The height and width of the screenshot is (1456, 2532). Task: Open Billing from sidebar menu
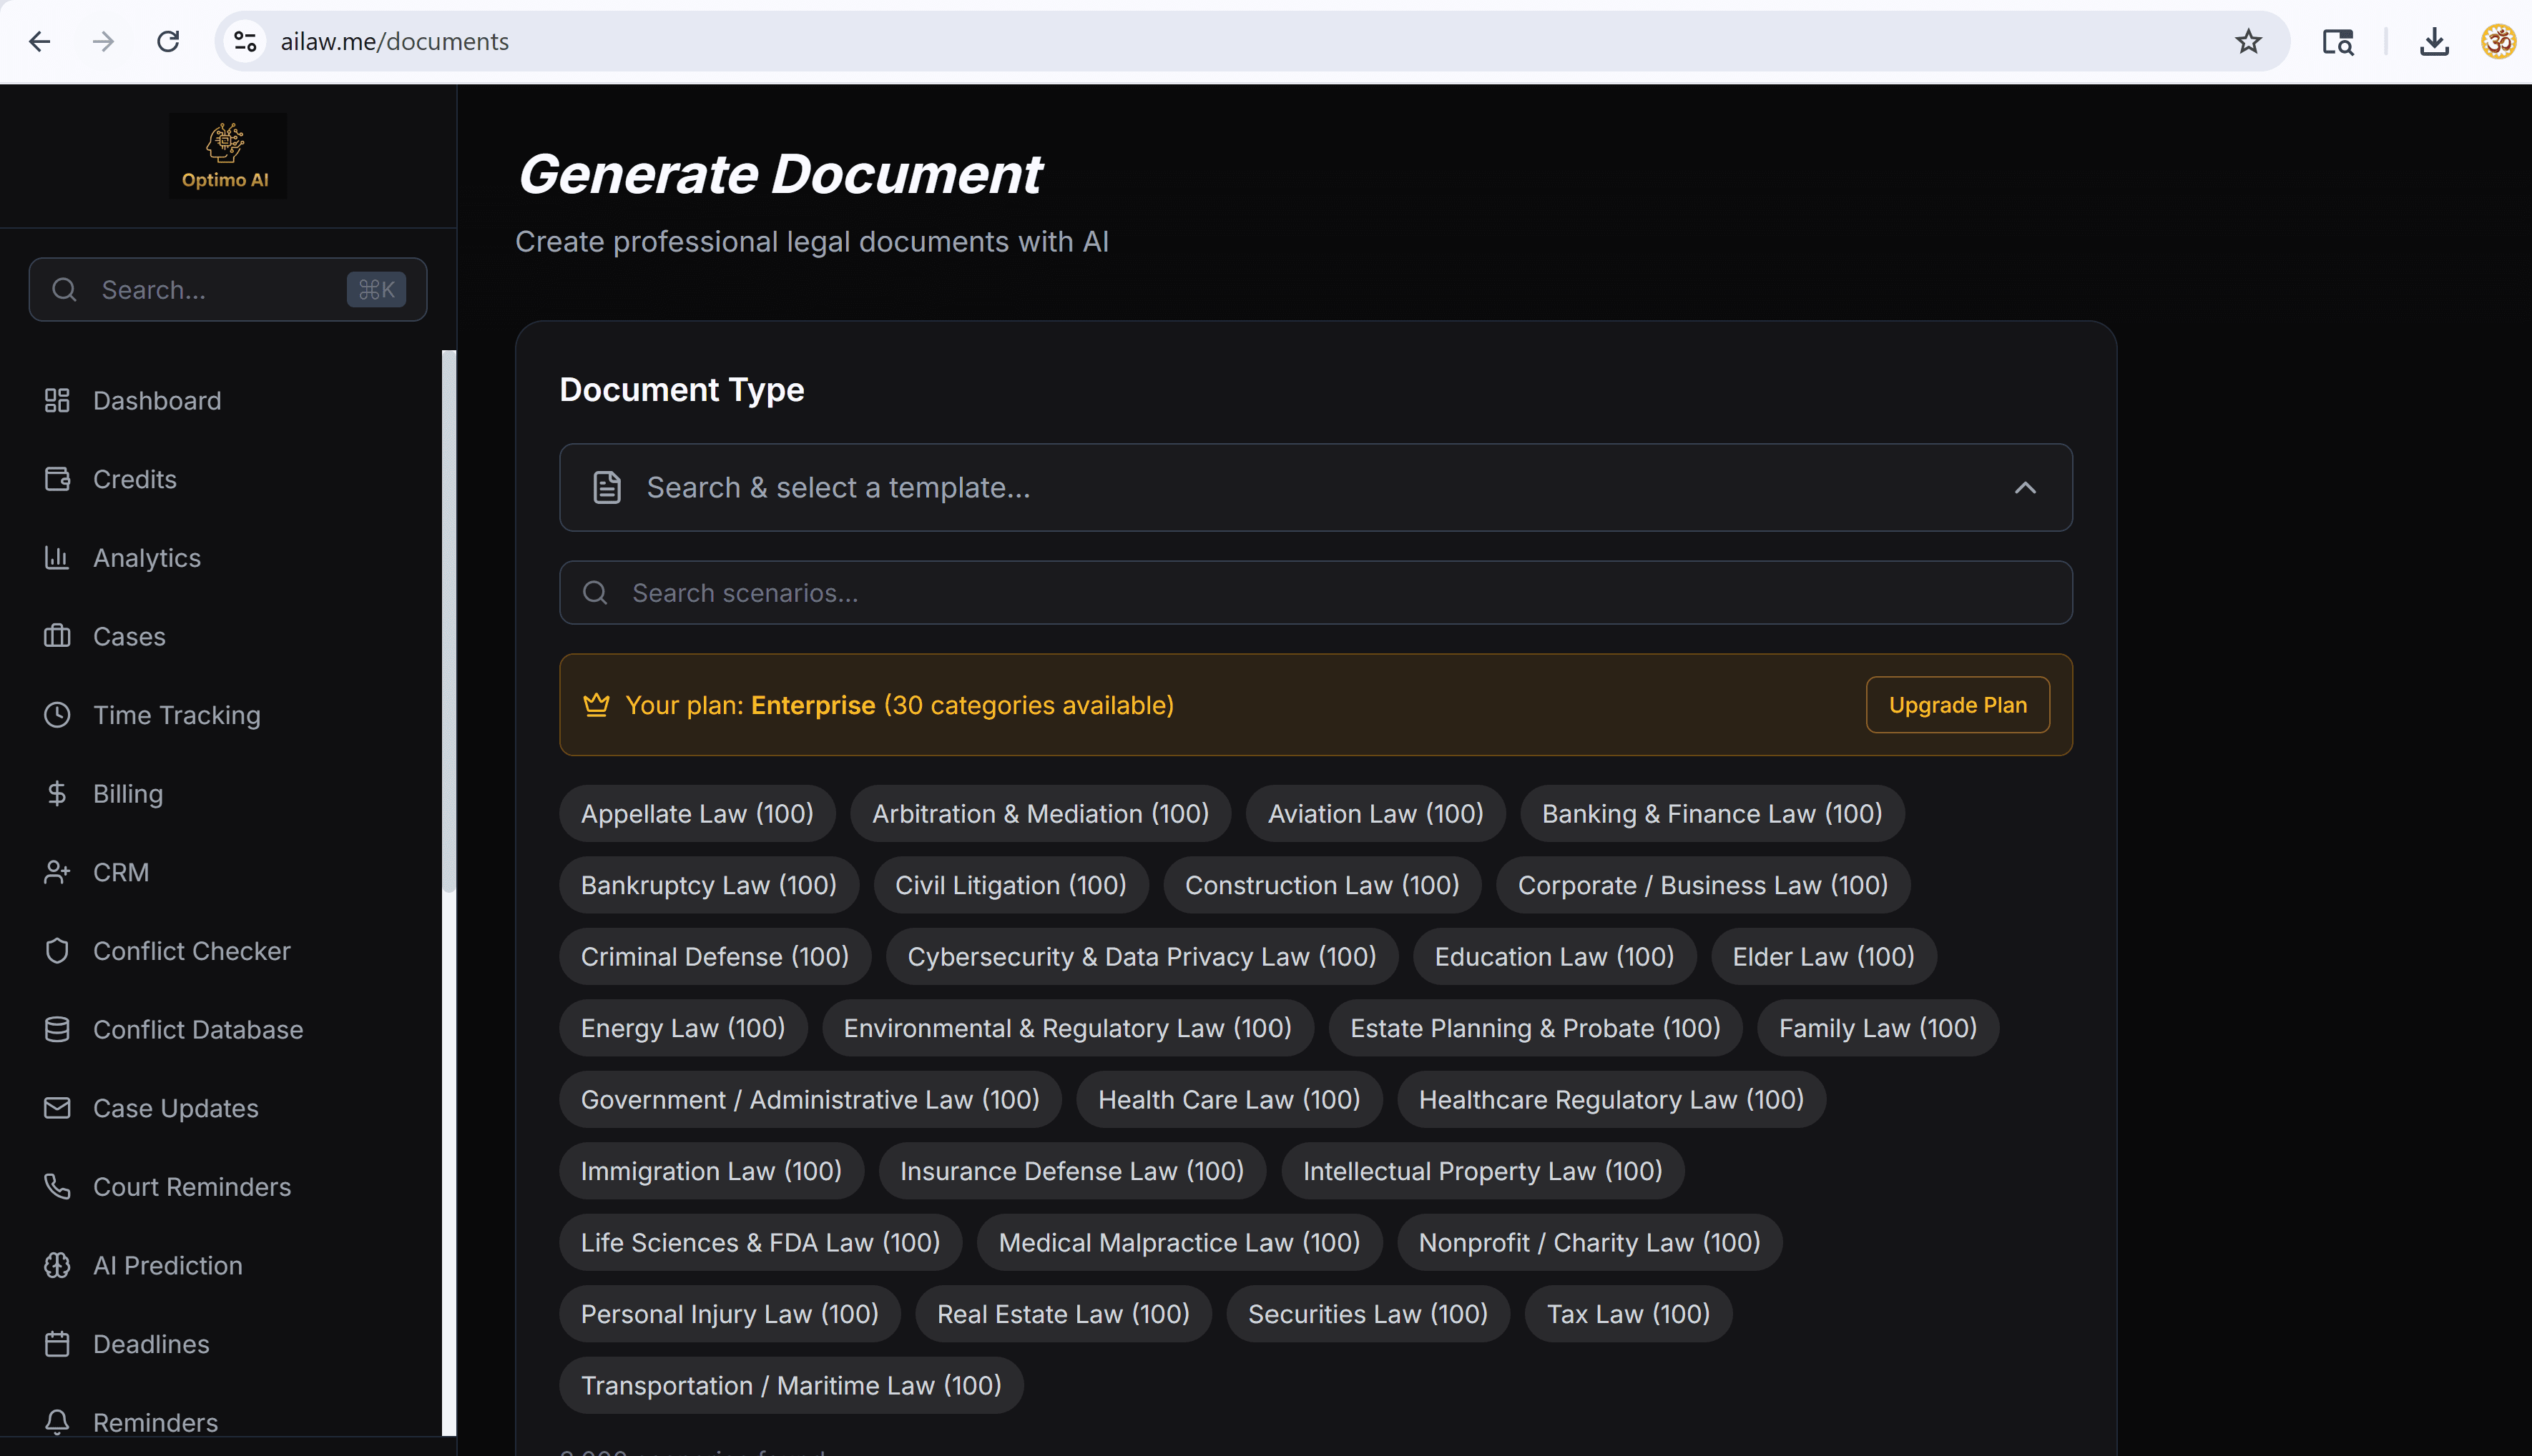coord(128,794)
